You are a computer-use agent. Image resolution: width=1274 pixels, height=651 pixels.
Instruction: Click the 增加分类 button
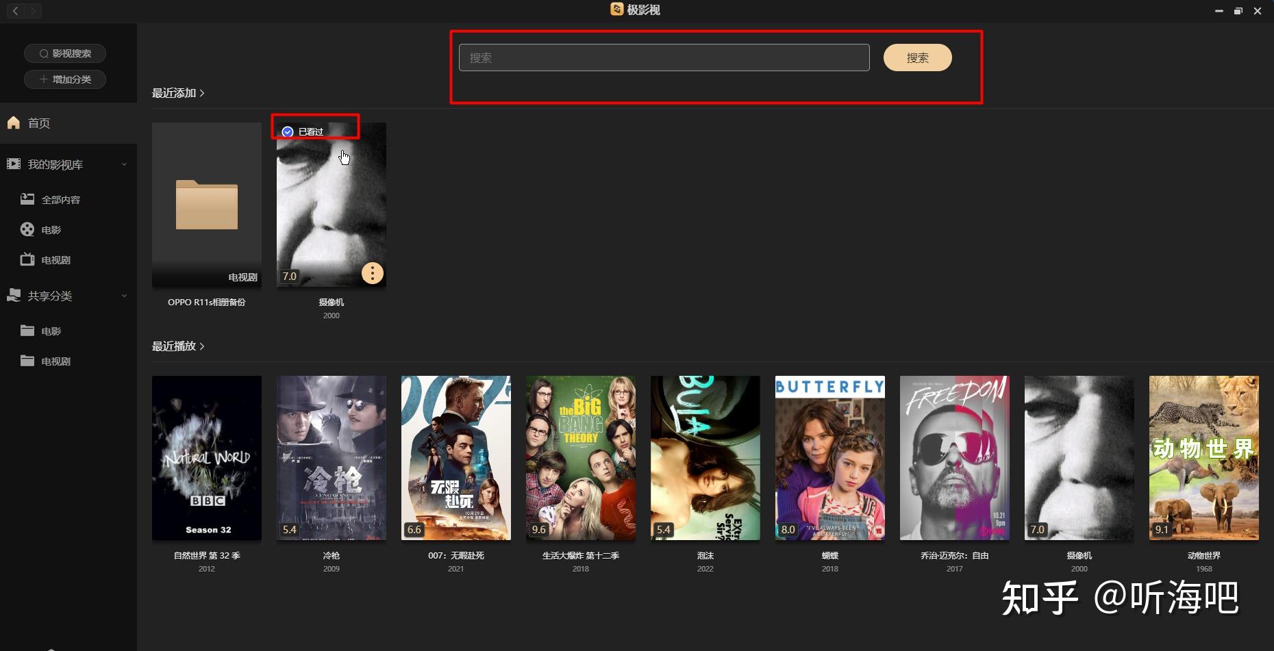coord(65,79)
